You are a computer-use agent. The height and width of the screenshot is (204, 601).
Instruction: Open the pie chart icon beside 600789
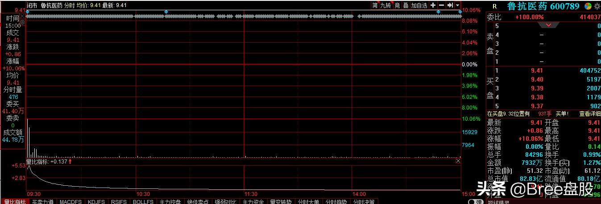coord(589,6)
